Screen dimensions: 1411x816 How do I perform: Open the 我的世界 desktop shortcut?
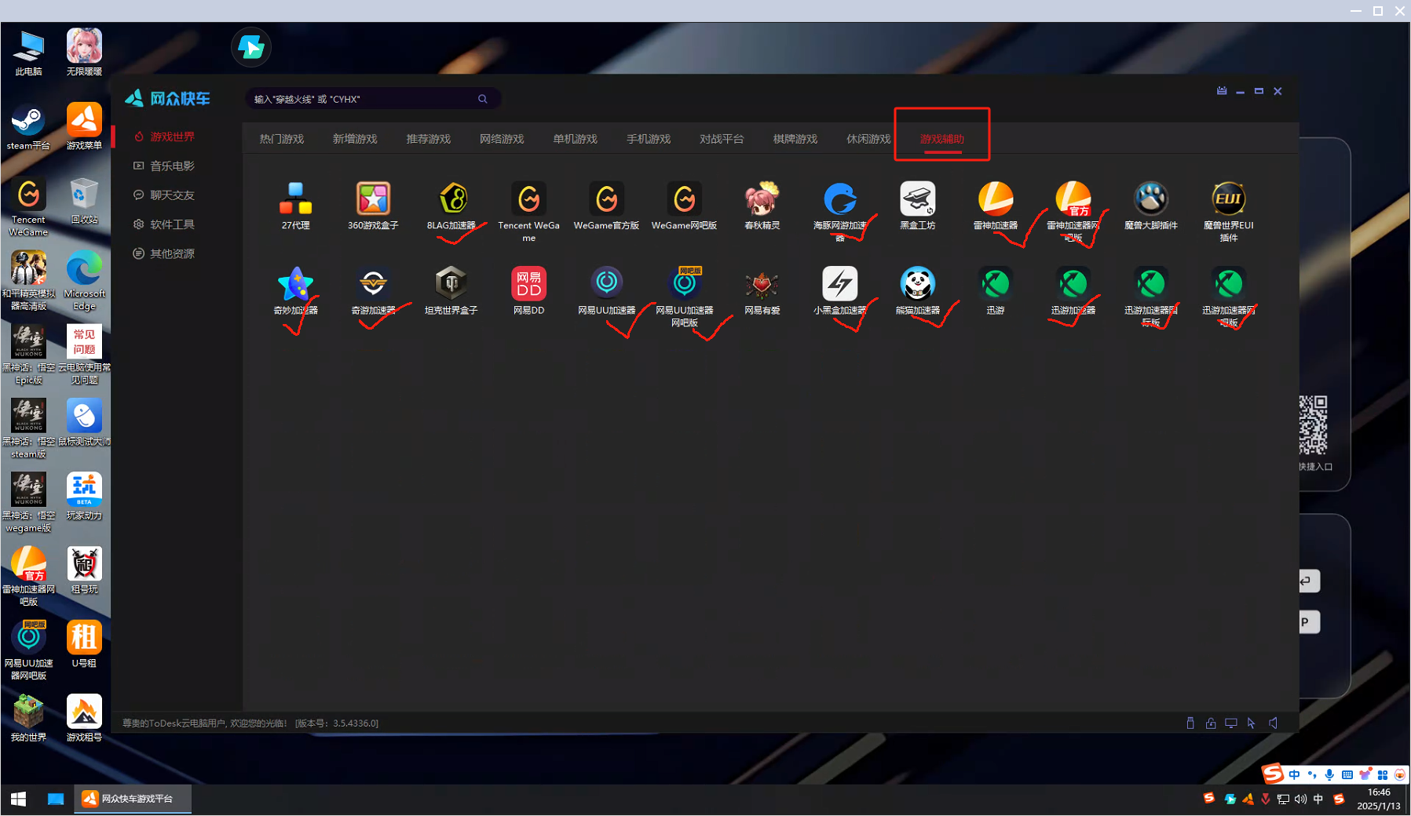[28, 718]
